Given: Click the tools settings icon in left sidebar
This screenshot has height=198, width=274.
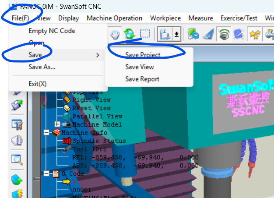Looking at the screenshot, I should (x=17, y=124).
